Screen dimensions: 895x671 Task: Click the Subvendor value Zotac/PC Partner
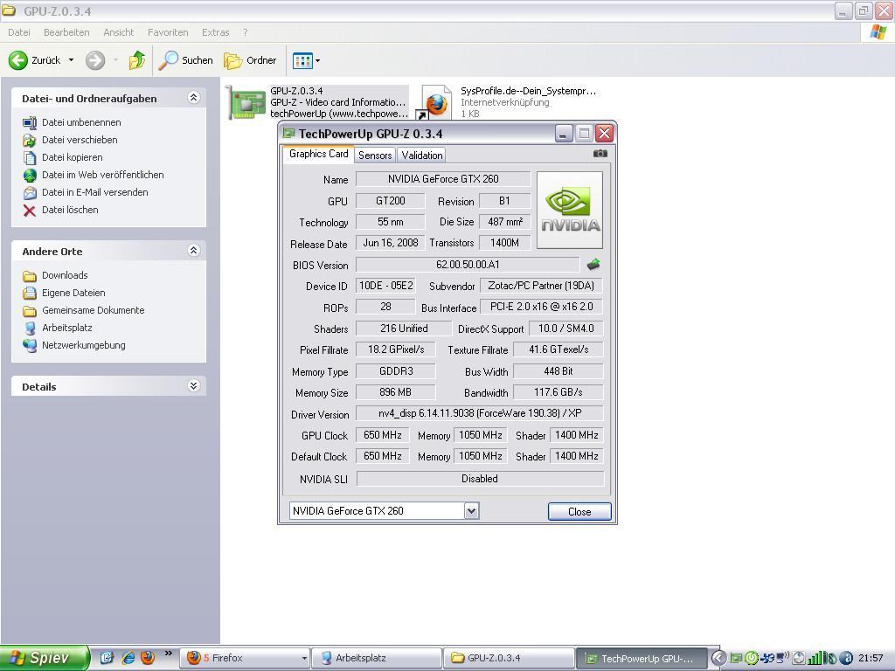541,286
